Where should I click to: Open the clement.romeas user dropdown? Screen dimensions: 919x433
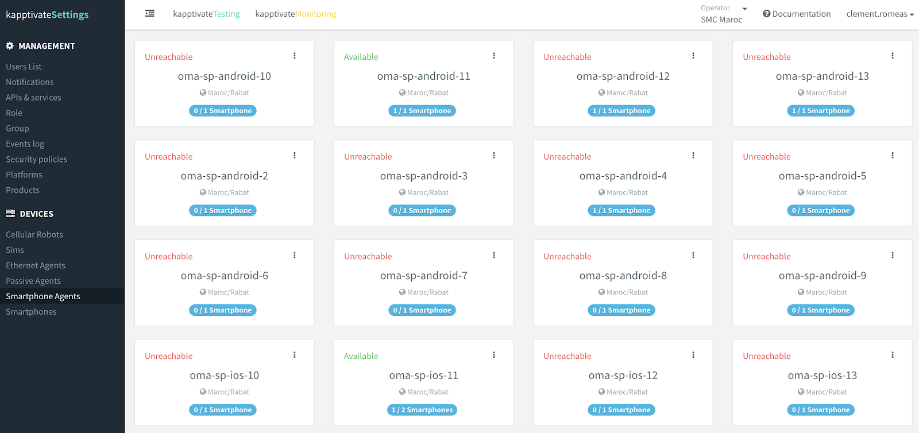coord(879,14)
